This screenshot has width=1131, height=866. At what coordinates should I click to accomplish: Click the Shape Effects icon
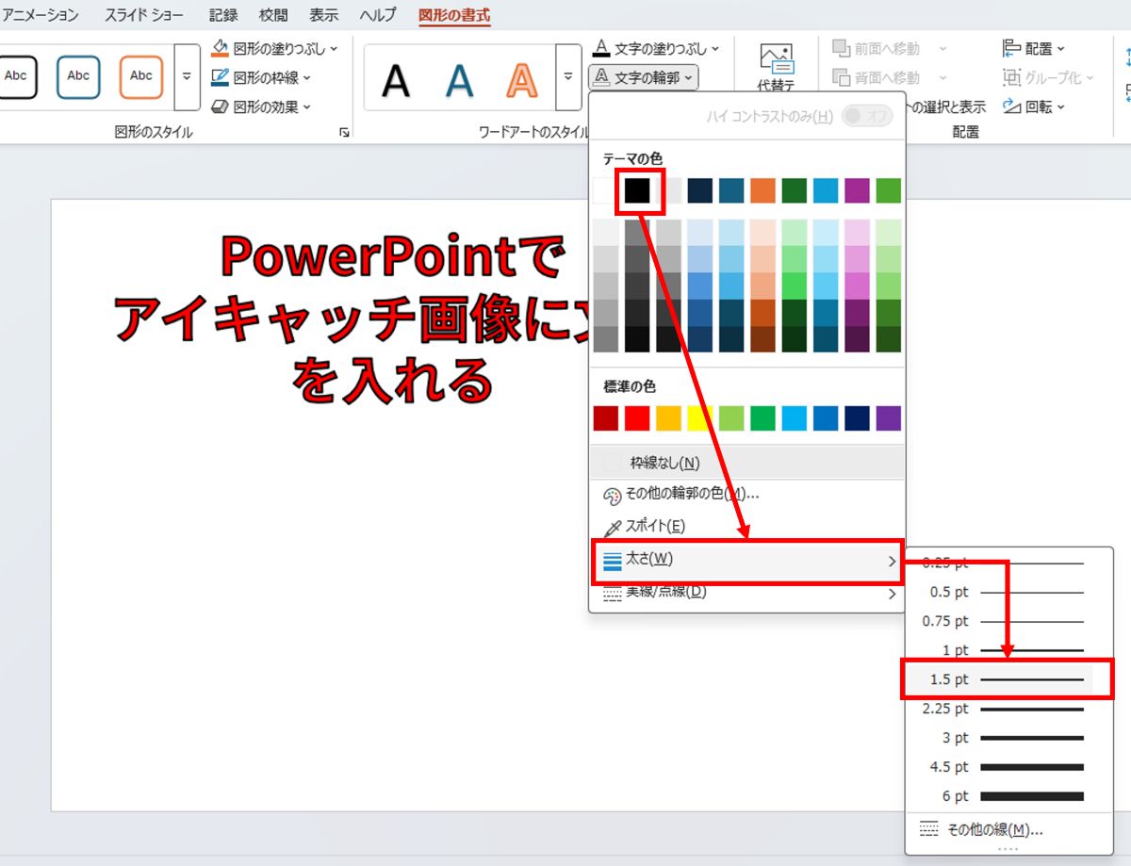pos(220,107)
